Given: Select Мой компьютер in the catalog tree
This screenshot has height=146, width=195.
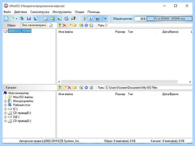Looking at the screenshot, I should coord(19,93).
